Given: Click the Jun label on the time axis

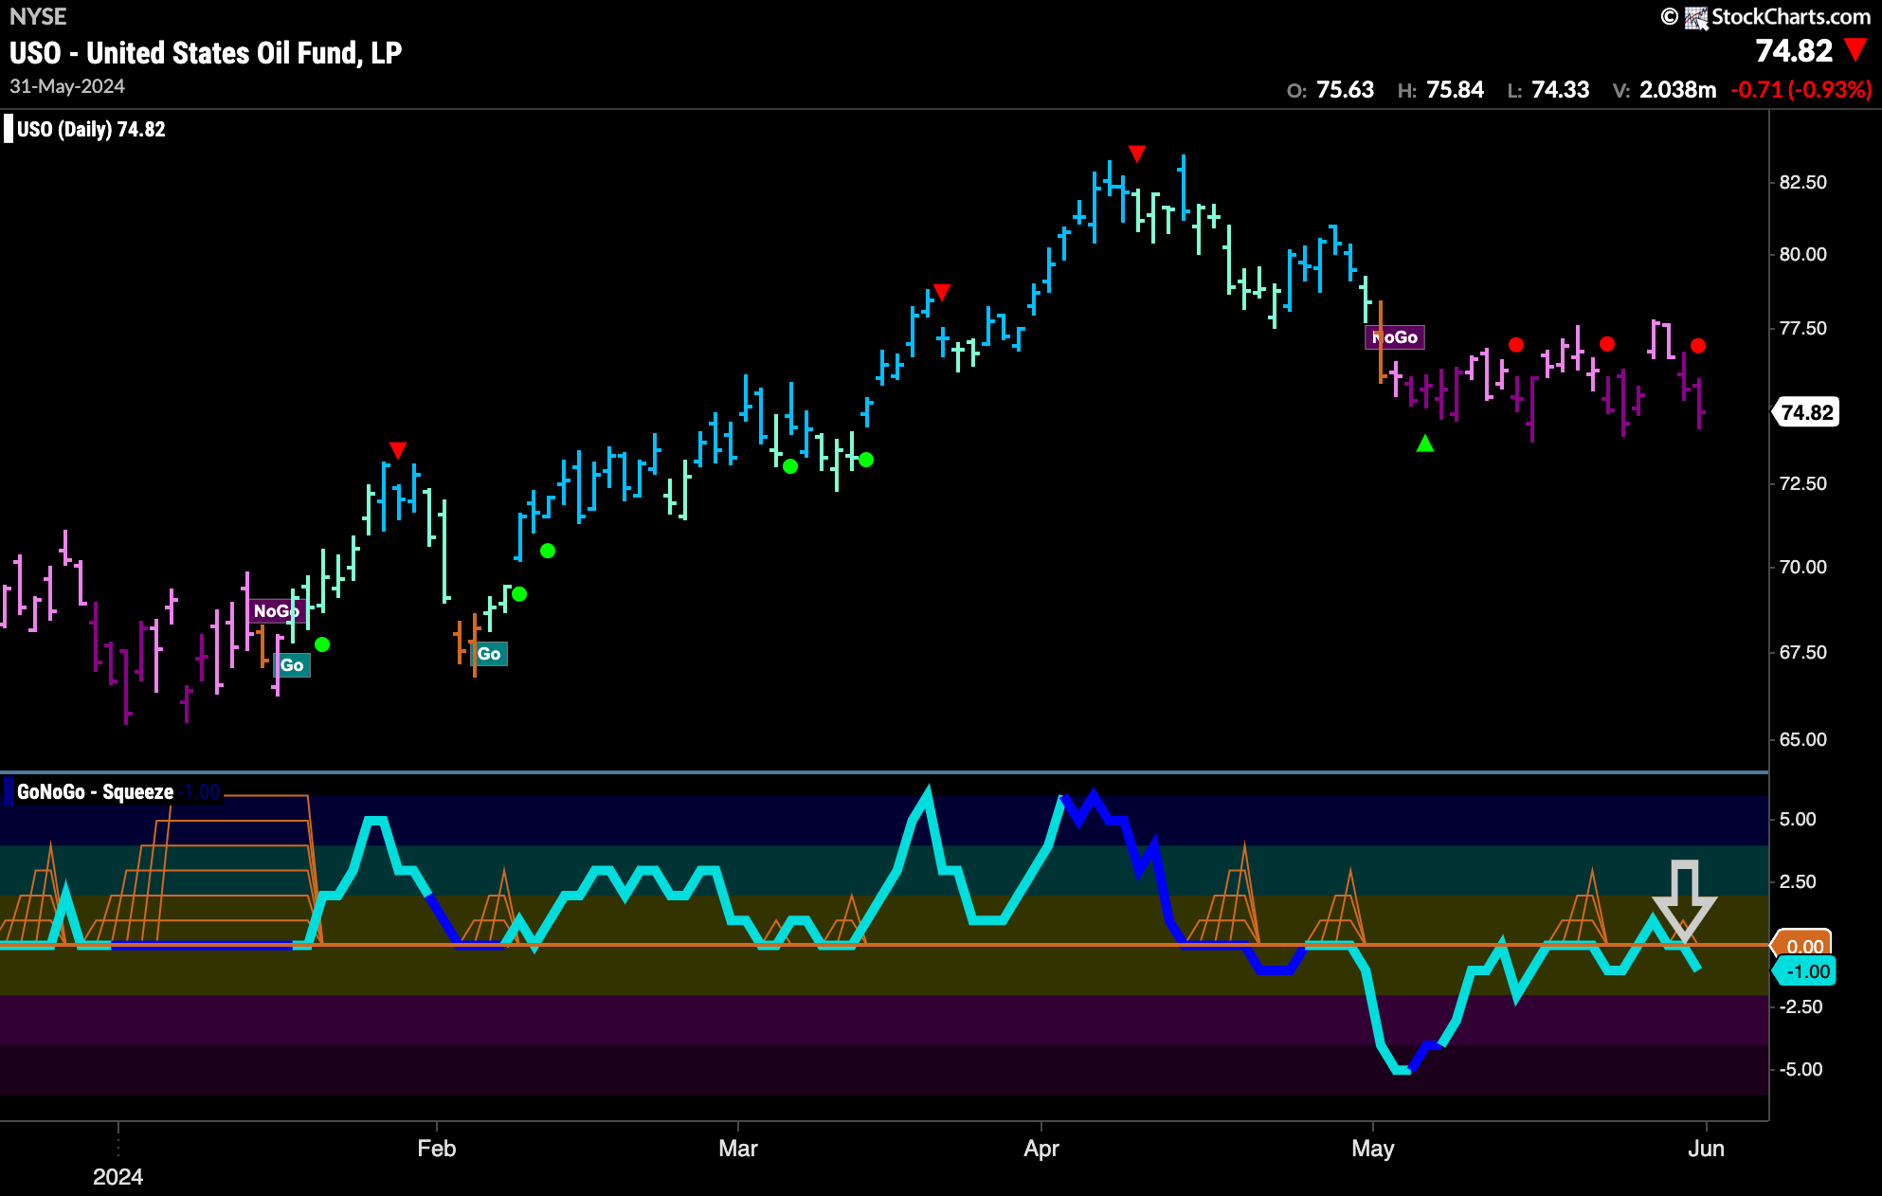Looking at the screenshot, I should click(x=1707, y=1149).
